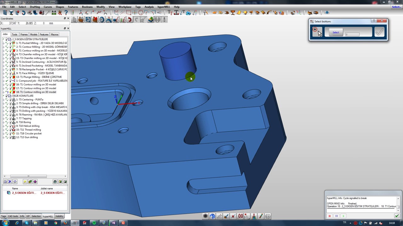
Task: Click the '00' measurement icon in bottom toolbar
Action: (x=240, y=216)
